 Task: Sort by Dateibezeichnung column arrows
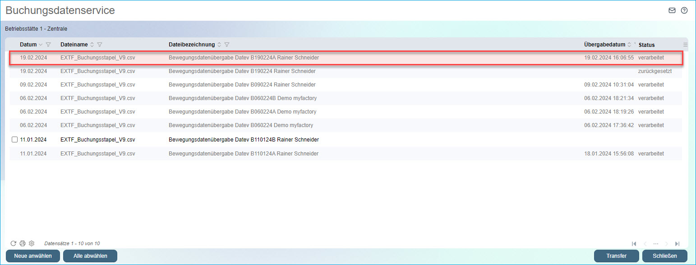(x=220, y=45)
